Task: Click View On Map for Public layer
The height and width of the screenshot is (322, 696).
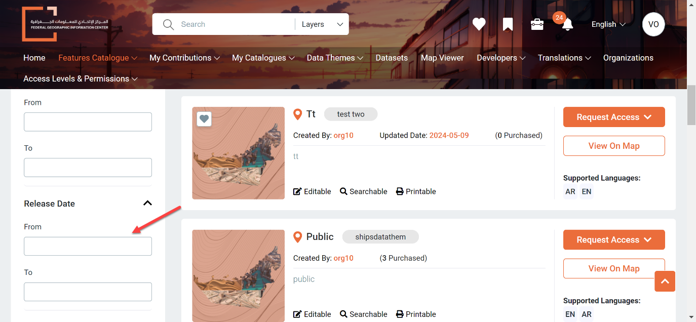Action: tap(614, 268)
